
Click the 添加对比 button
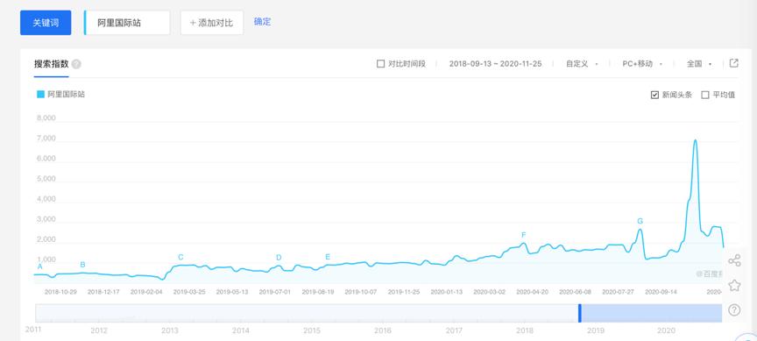coord(212,23)
